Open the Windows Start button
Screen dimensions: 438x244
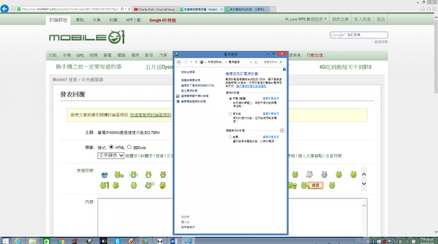pos(5,241)
